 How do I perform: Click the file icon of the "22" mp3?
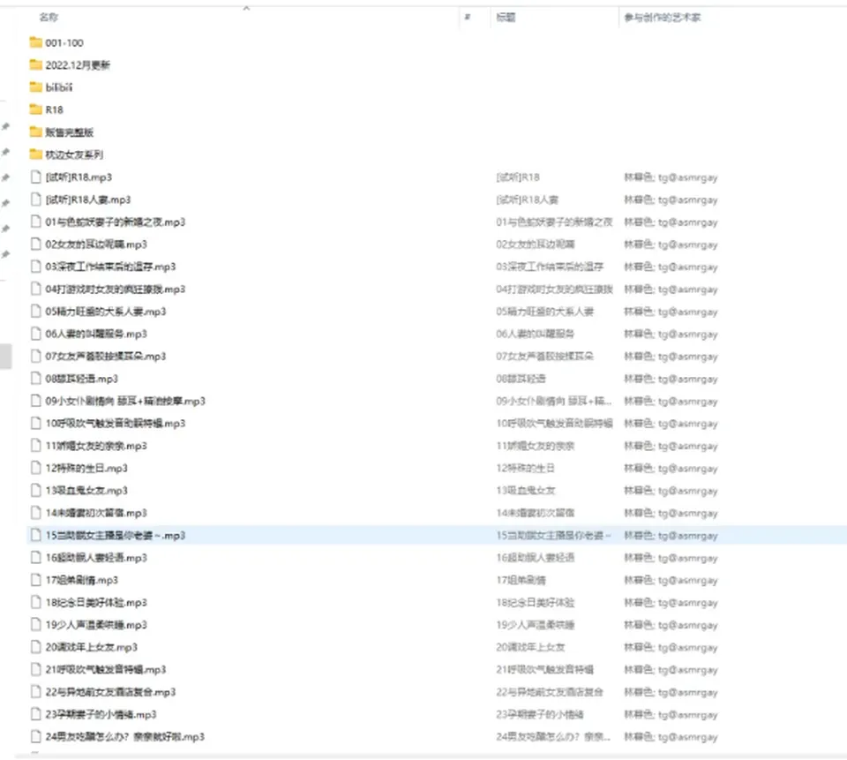coord(35,692)
